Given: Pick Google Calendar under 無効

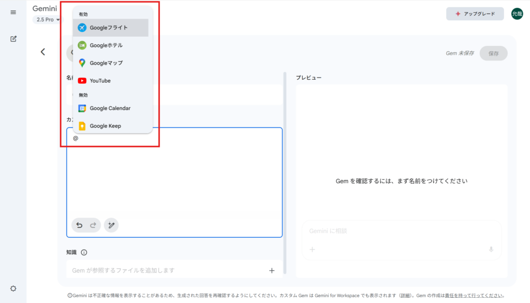Looking at the screenshot, I should [111, 108].
